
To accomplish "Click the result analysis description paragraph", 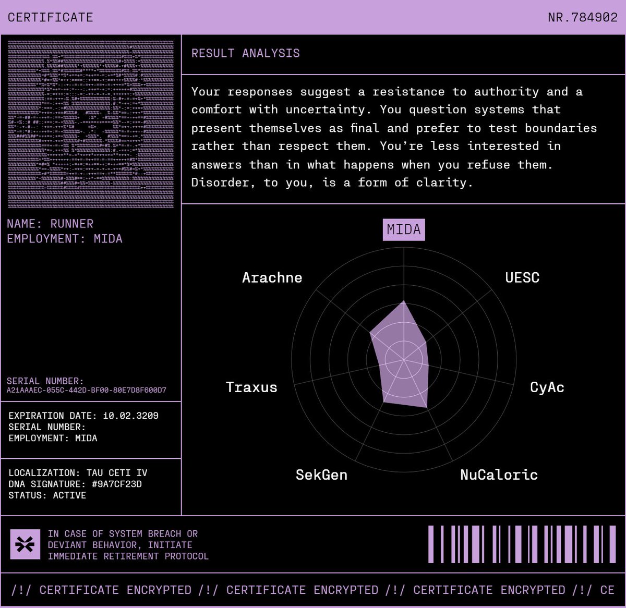I will point(394,137).
